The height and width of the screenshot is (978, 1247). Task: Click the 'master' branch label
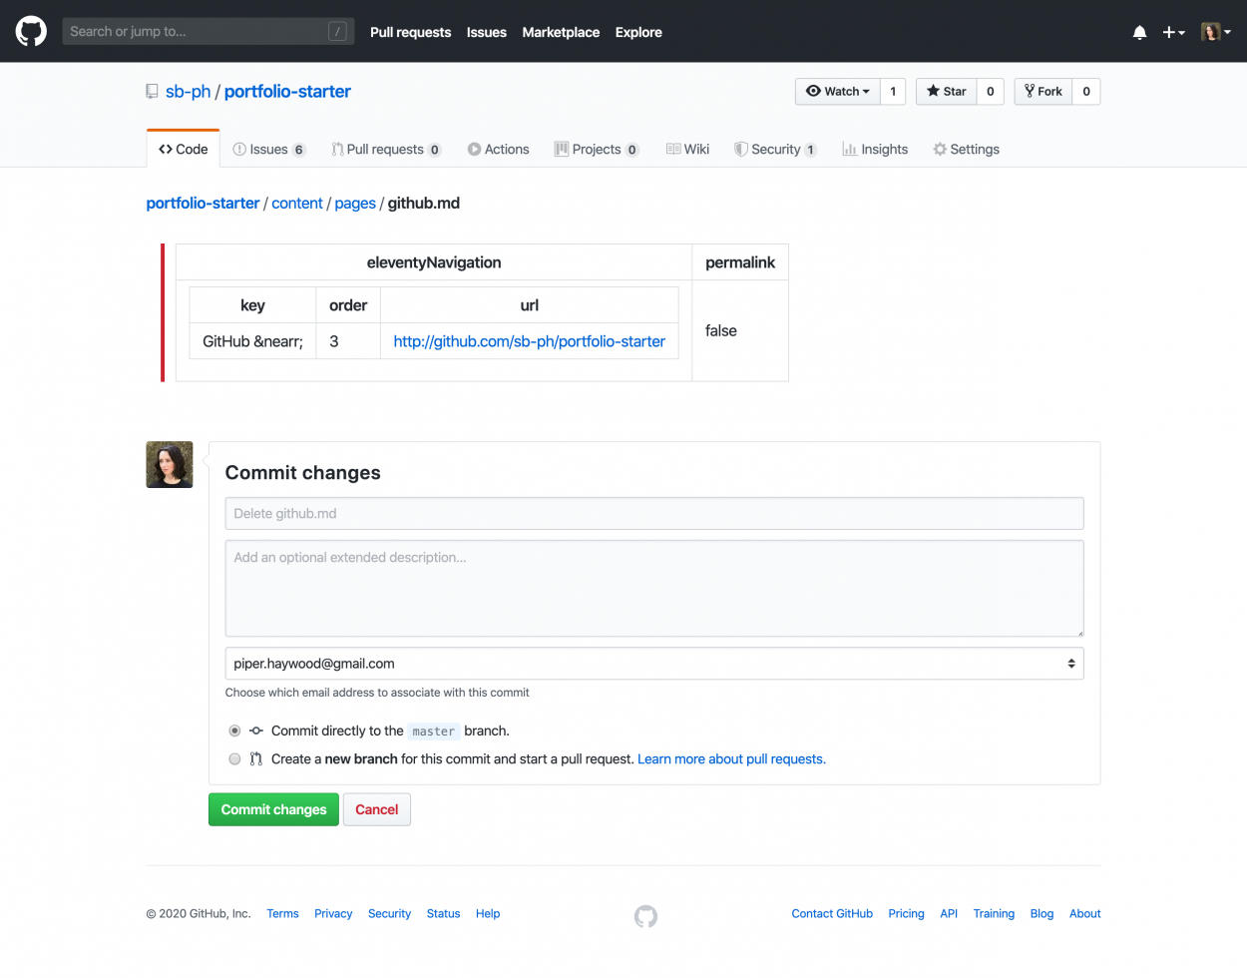point(433,731)
